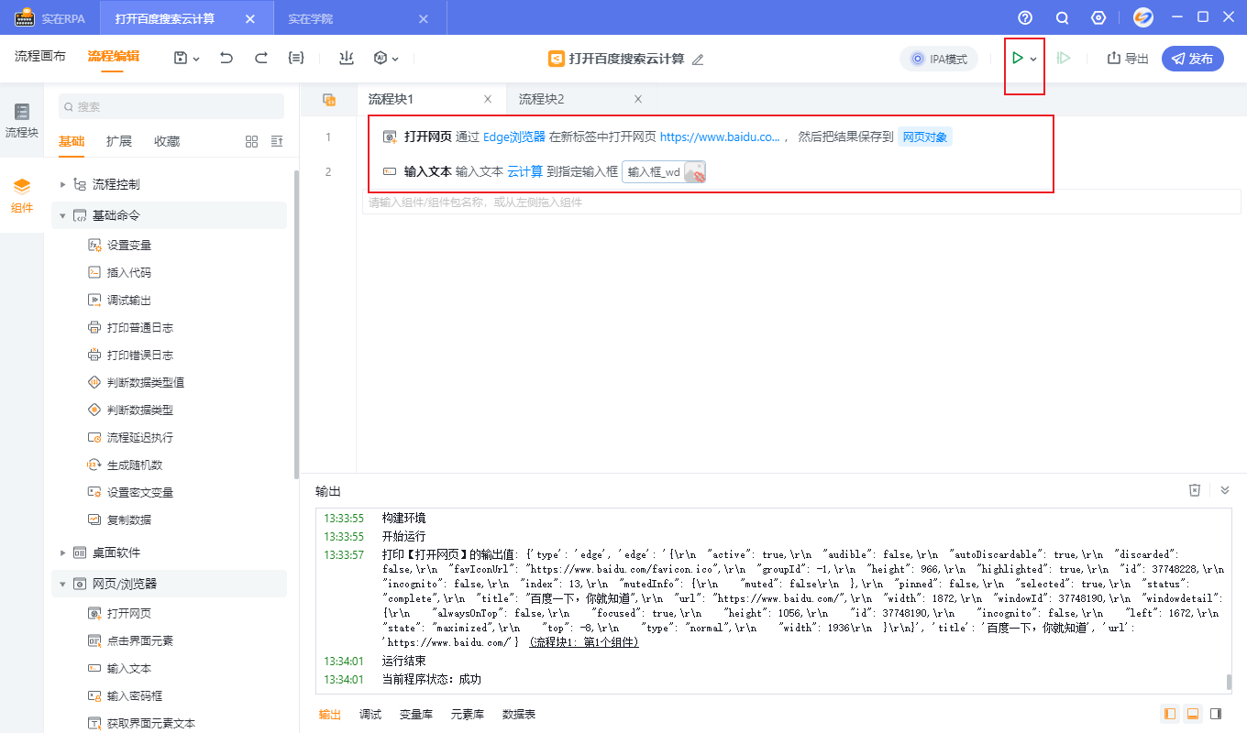Open the save options dropdown arrow
The width and height of the screenshot is (1247, 733).
[196, 59]
